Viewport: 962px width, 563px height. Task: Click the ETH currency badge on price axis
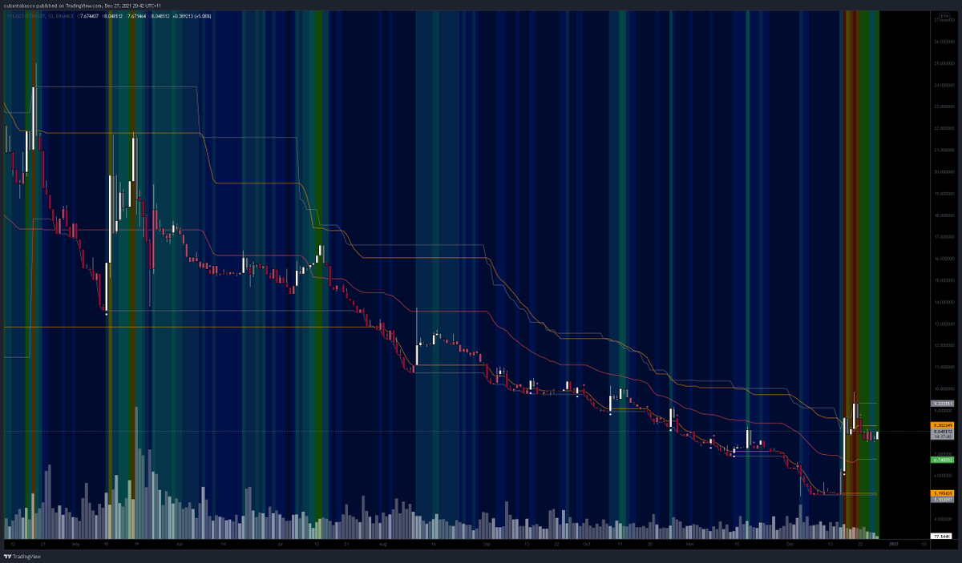pos(944,14)
